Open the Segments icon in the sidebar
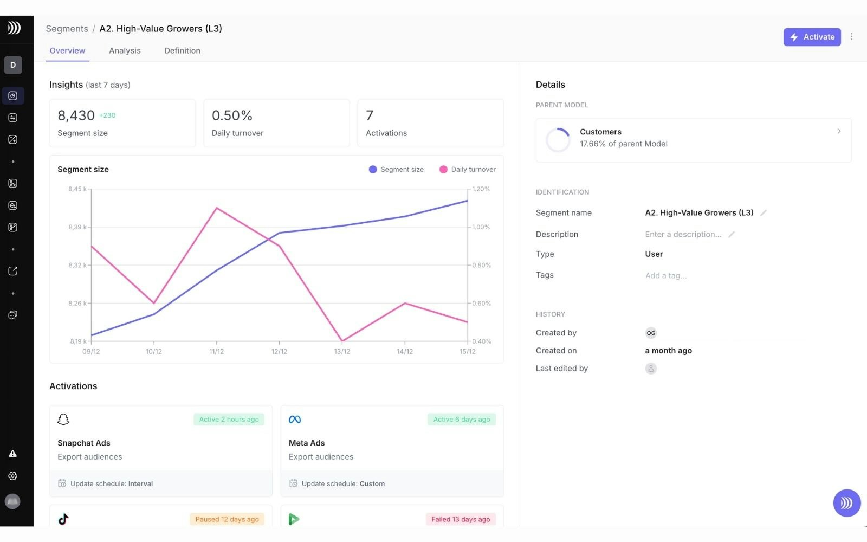867x542 pixels. [12, 95]
